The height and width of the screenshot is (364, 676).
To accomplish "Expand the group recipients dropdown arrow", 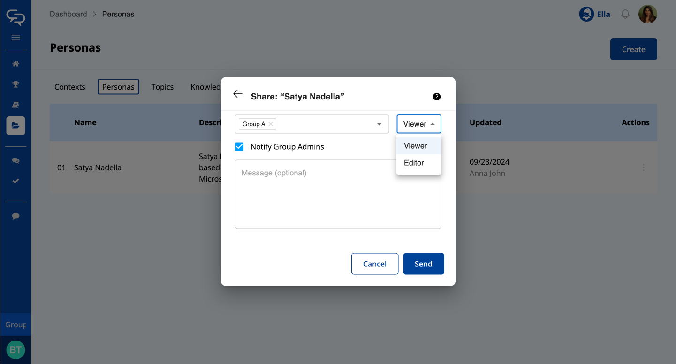I will [379, 124].
